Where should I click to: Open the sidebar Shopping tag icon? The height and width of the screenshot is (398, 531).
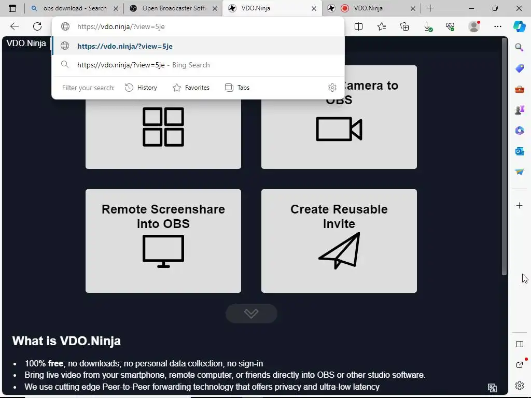[520, 68]
